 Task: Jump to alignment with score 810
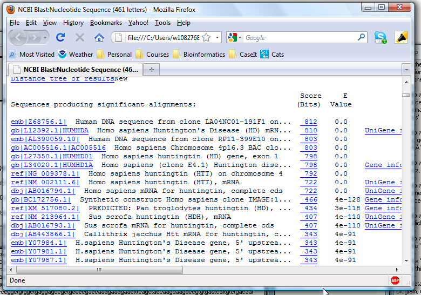(x=309, y=130)
